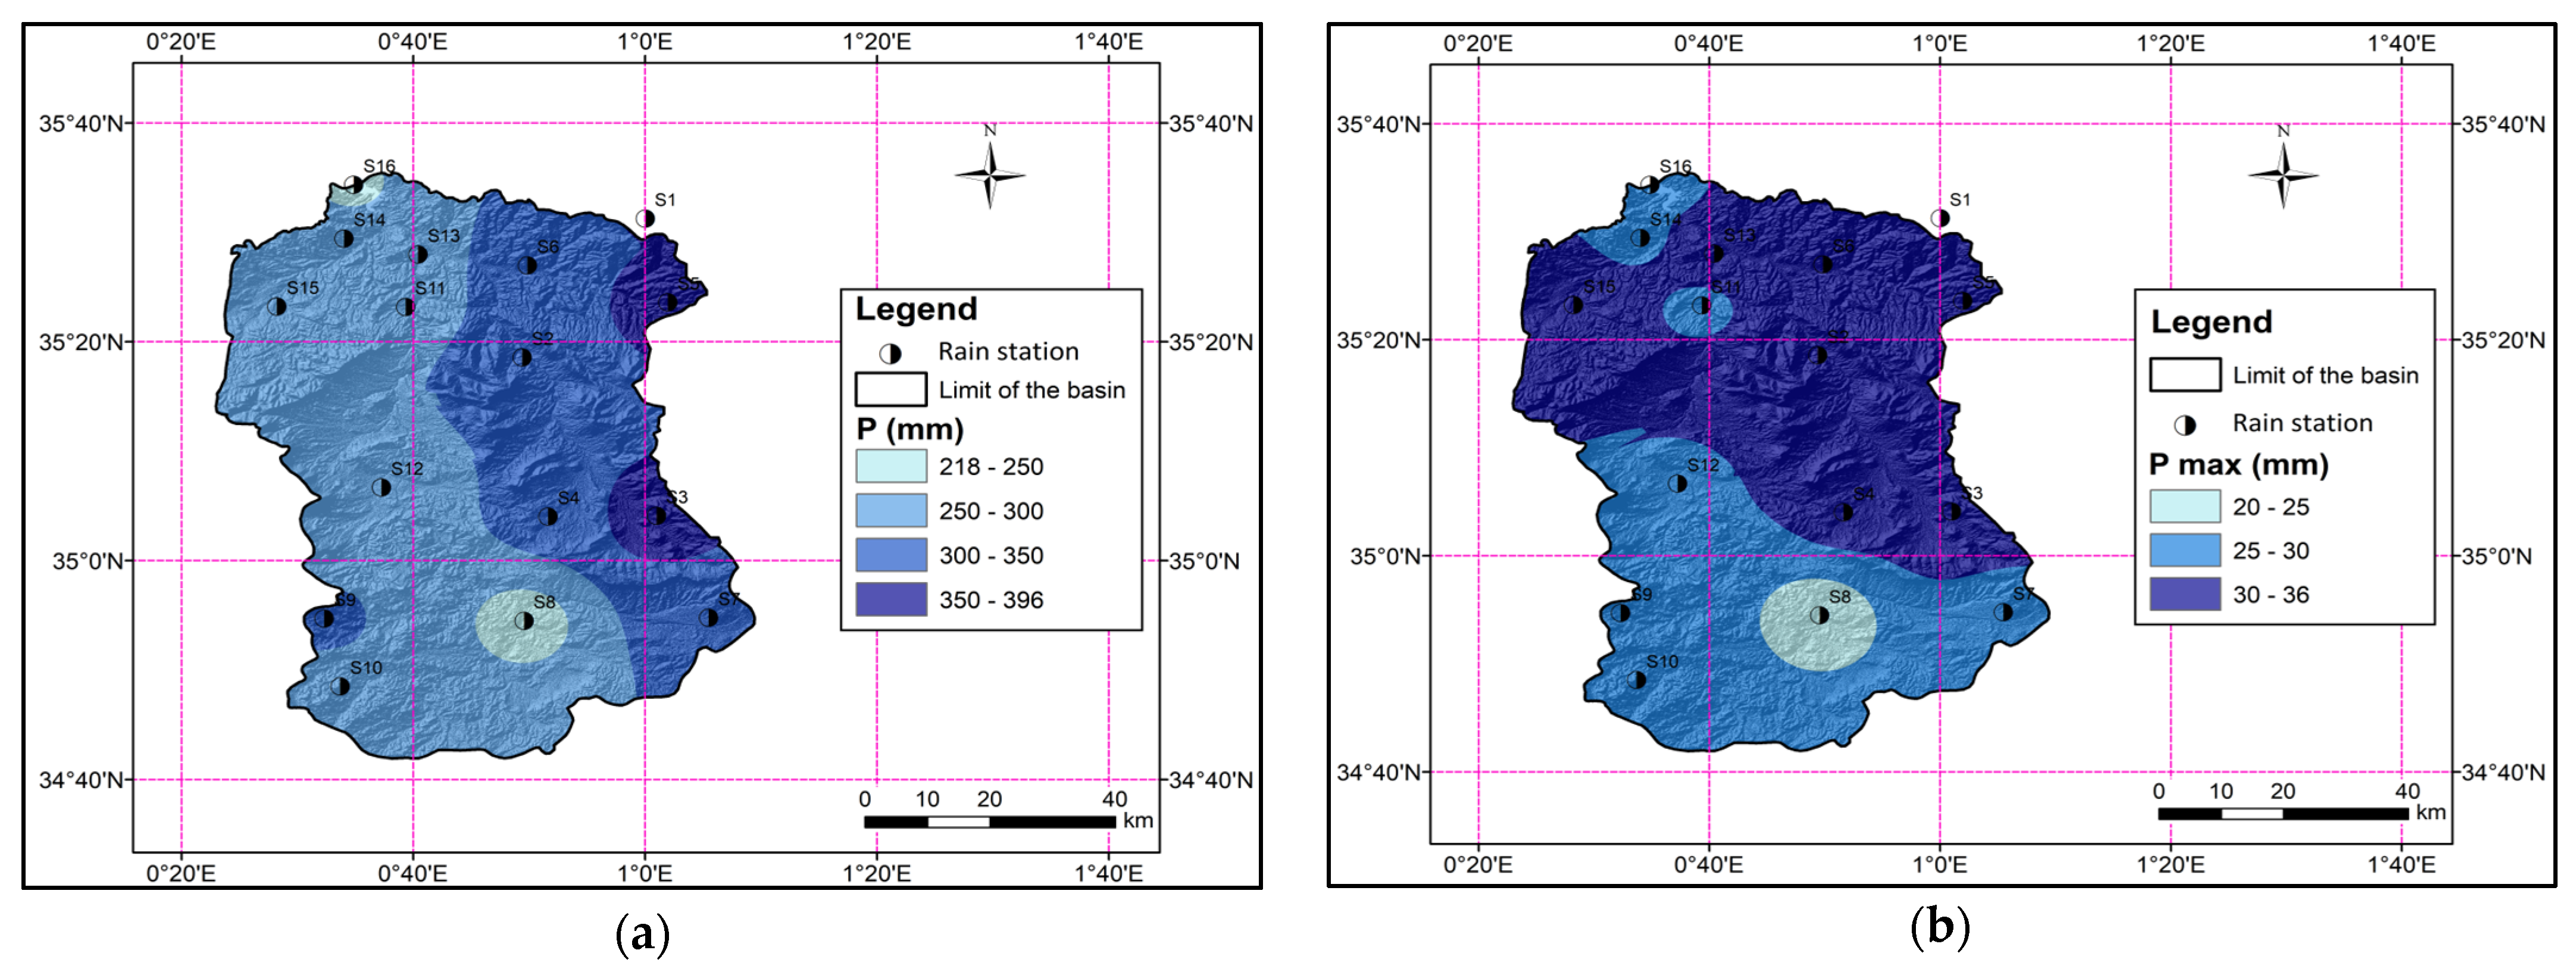Click the S9 station marker in map a
Viewport: 2576px width, 975px height.
(x=324, y=618)
